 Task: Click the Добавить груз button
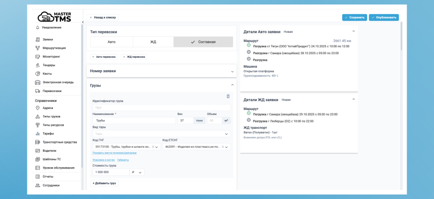pyautogui.click(x=104, y=183)
